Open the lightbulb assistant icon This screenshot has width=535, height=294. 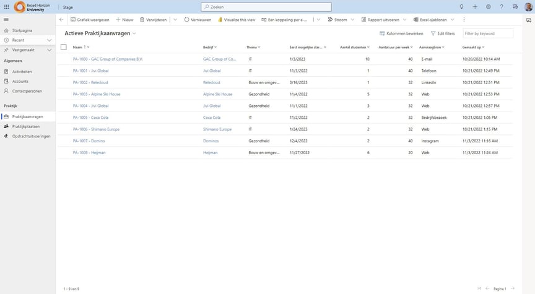[x=461, y=7]
